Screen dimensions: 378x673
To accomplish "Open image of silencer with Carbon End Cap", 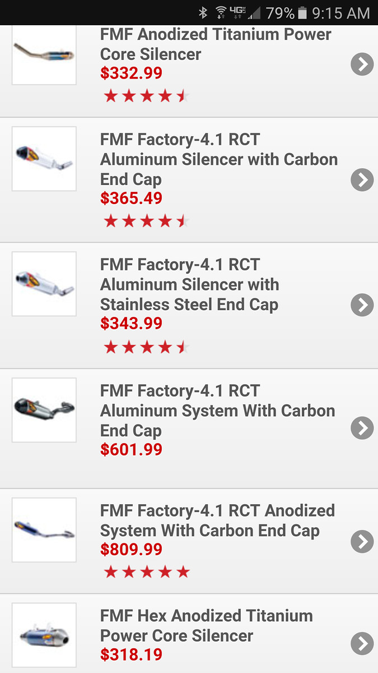I will point(44,159).
